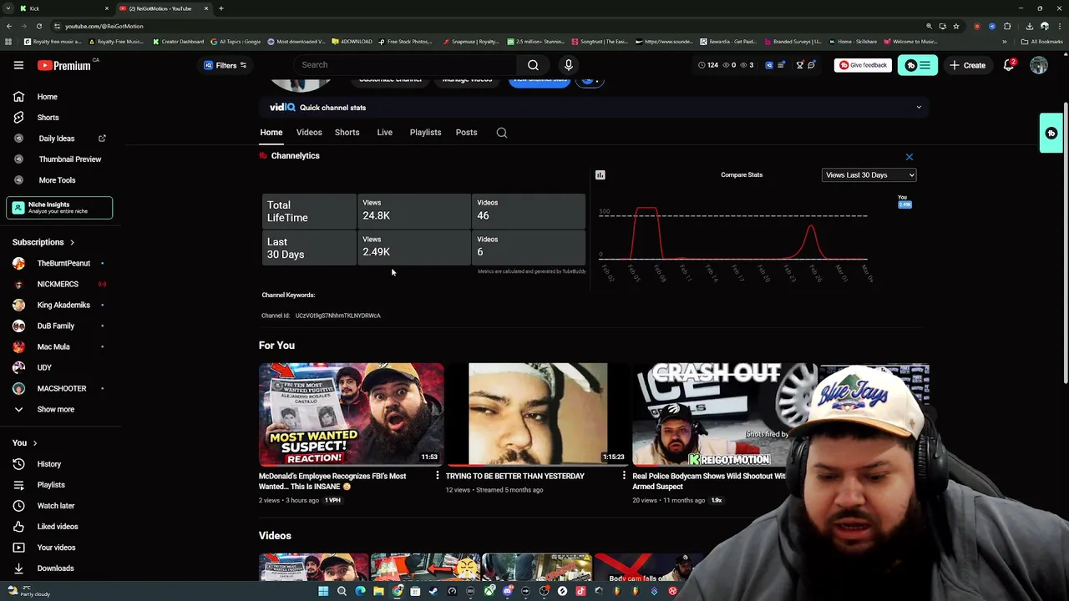Switch to the Shorts channel tab

[x=347, y=133]
